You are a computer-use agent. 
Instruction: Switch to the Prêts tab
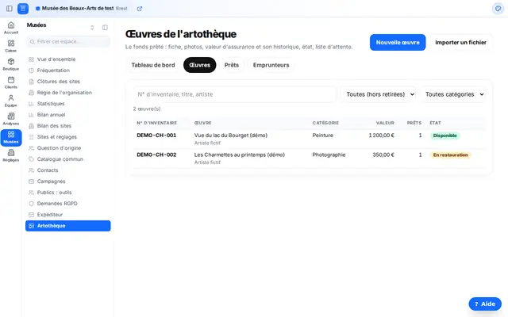coord(232,65)
